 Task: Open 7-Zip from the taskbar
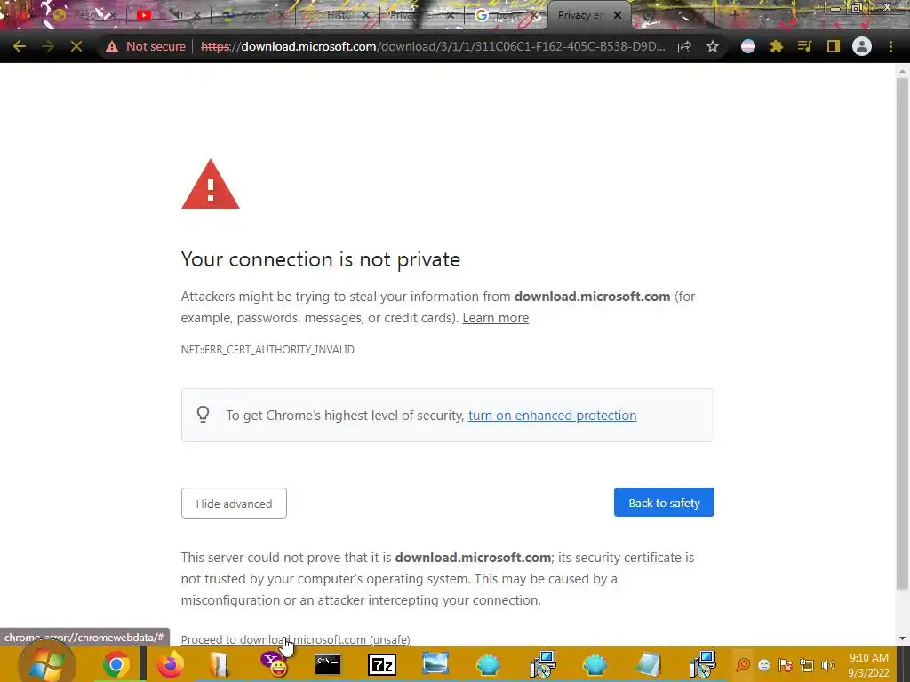pos(382,664)
